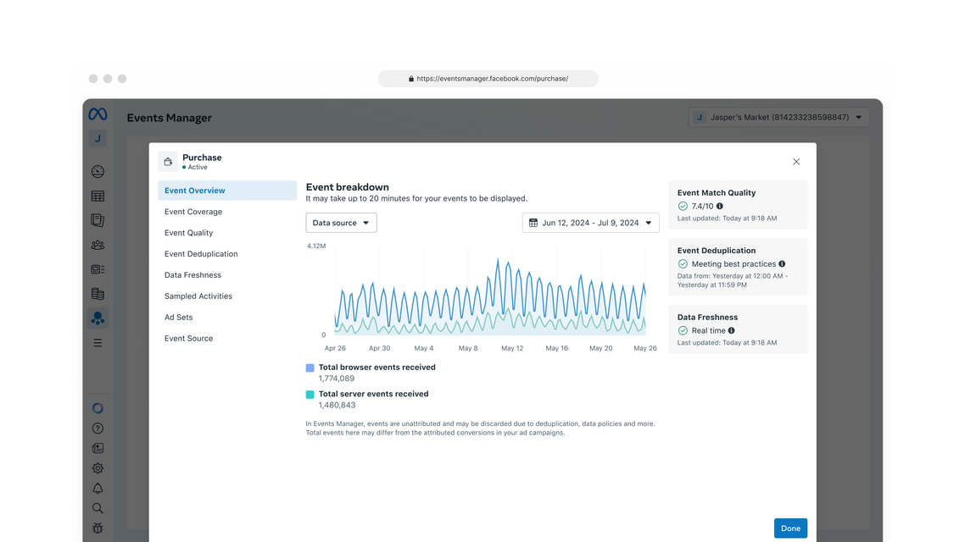Click the Purchase event bag icon
The image size is (965, 542).
pyautogui.click(x=168, y=162)
